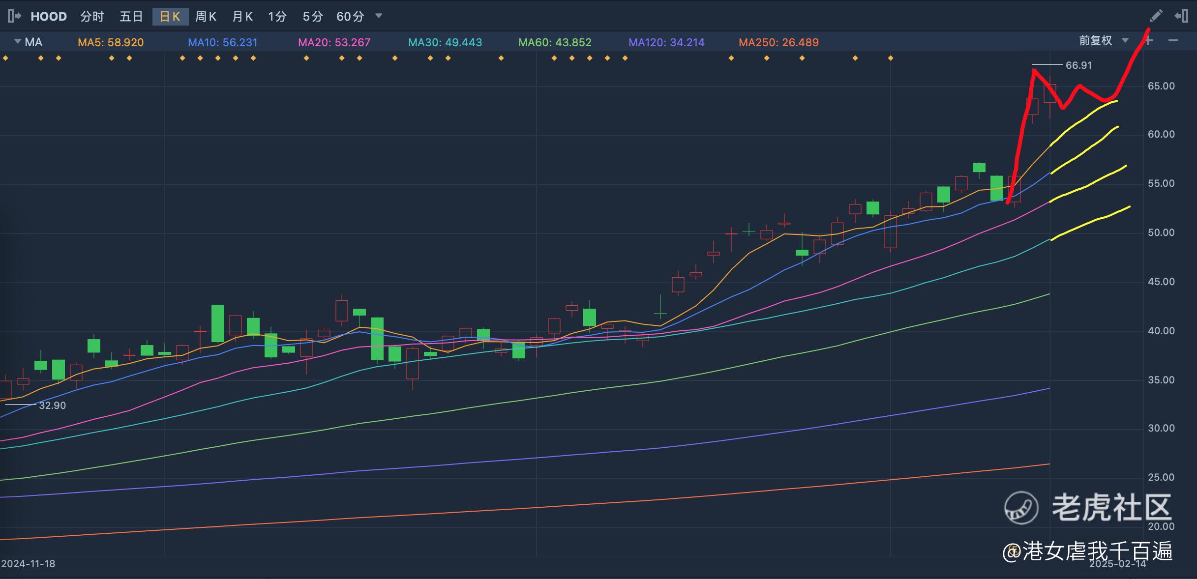Screen dimensions: 1197x579
Task: Toggle the MA5 moving average line
Action: coord(111,42)
